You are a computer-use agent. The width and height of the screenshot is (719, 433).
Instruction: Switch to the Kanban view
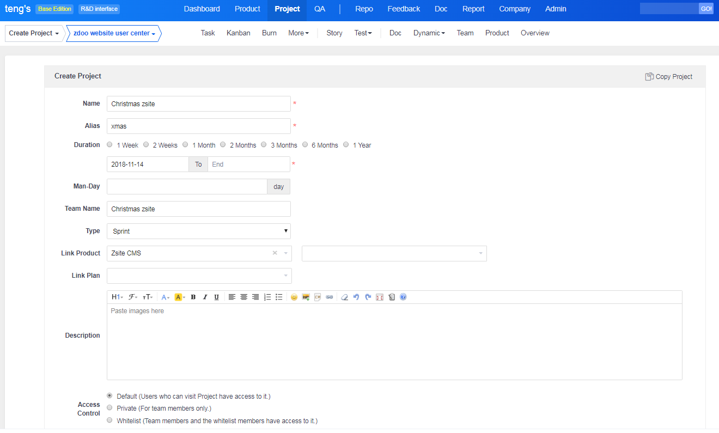[x=239, y=33]
